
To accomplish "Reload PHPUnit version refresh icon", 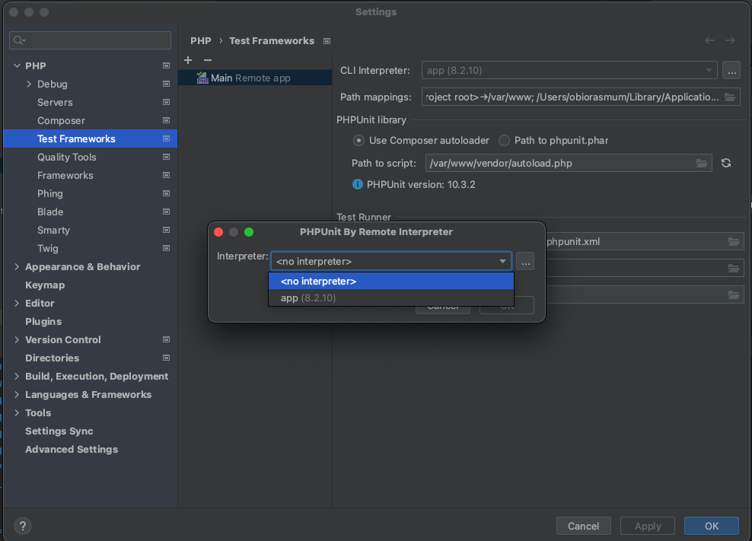I will tap(726, 163).
